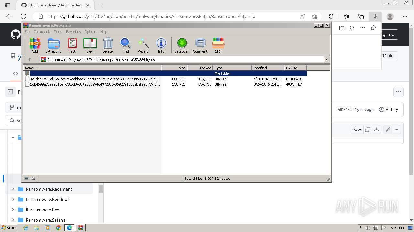Image resolution: width=414 pixels, height=232 pixels.
Task: Reload the browser page
Action: [x=23, y=16]
